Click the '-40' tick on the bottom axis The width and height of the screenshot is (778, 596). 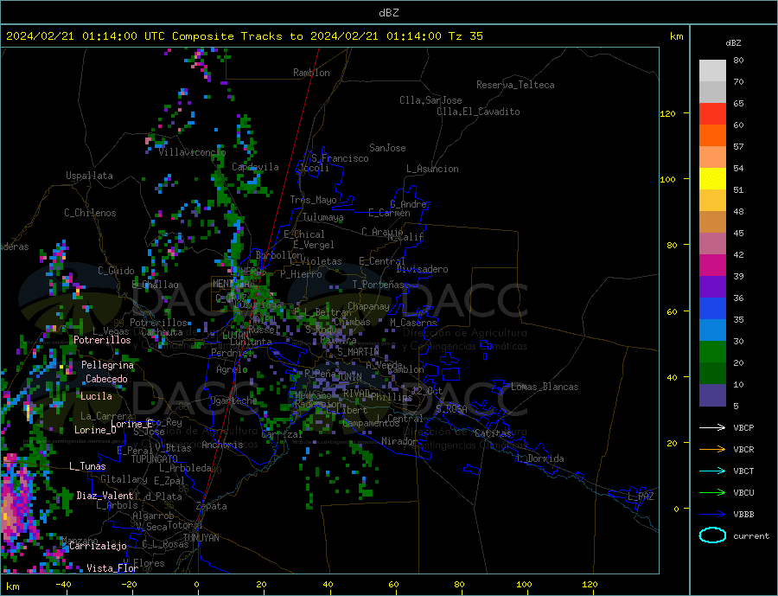coord(63,585)
